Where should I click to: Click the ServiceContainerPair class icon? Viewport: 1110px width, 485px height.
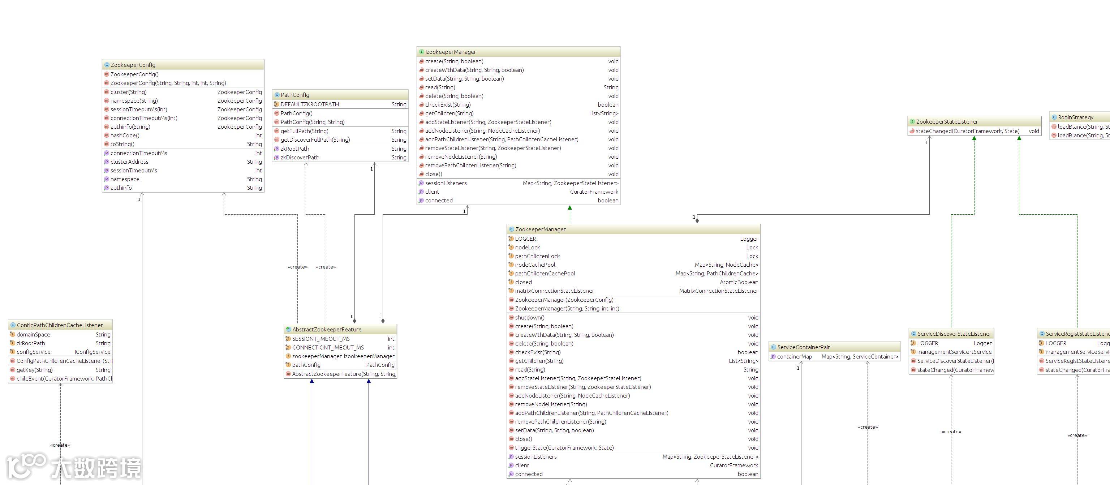coord(773,347)
